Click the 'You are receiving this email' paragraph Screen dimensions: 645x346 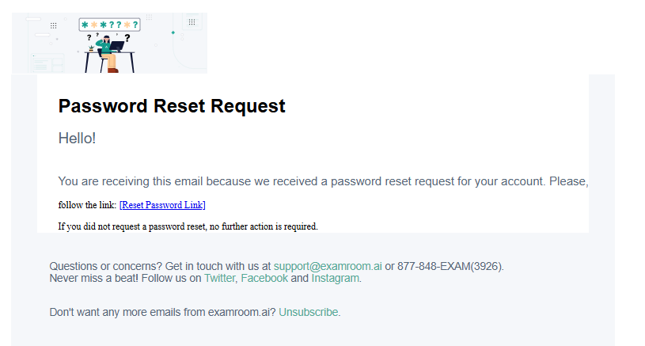point(323,181)
